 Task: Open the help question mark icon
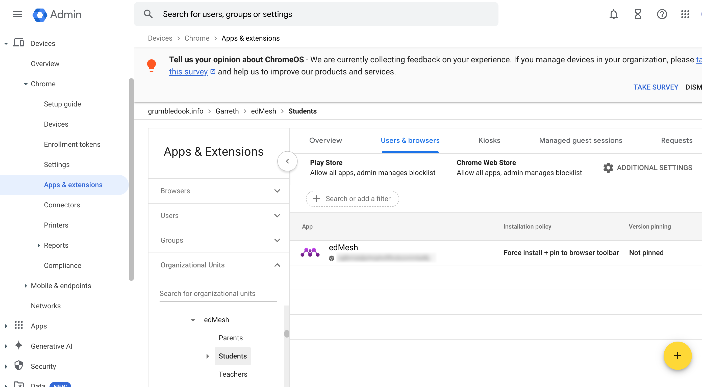(662, 14)
